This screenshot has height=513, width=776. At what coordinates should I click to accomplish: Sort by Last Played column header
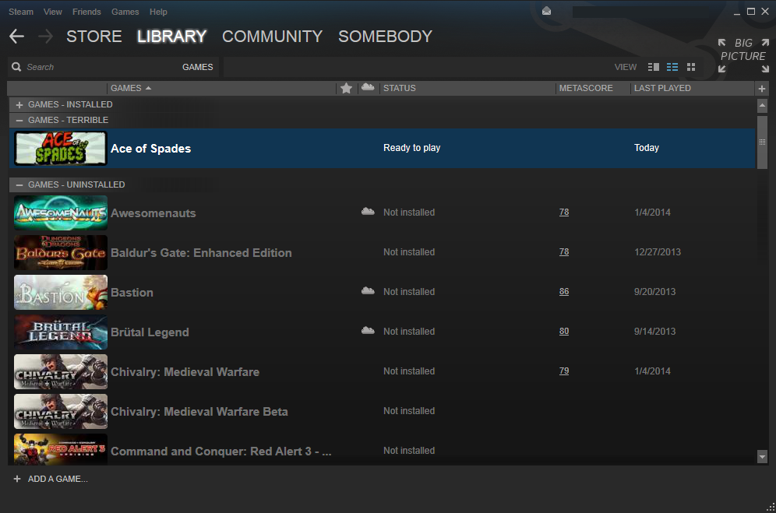click(692, 88)
